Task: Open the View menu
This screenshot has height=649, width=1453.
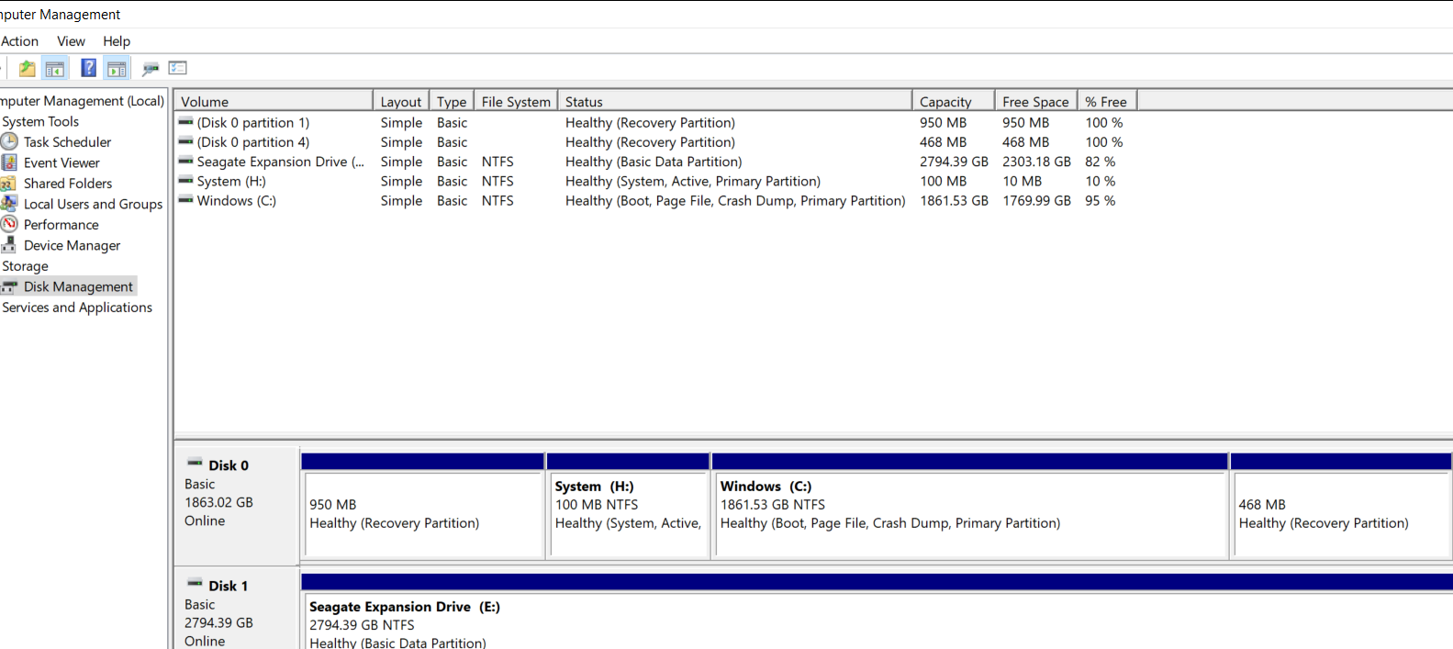Action: (71, 41)
